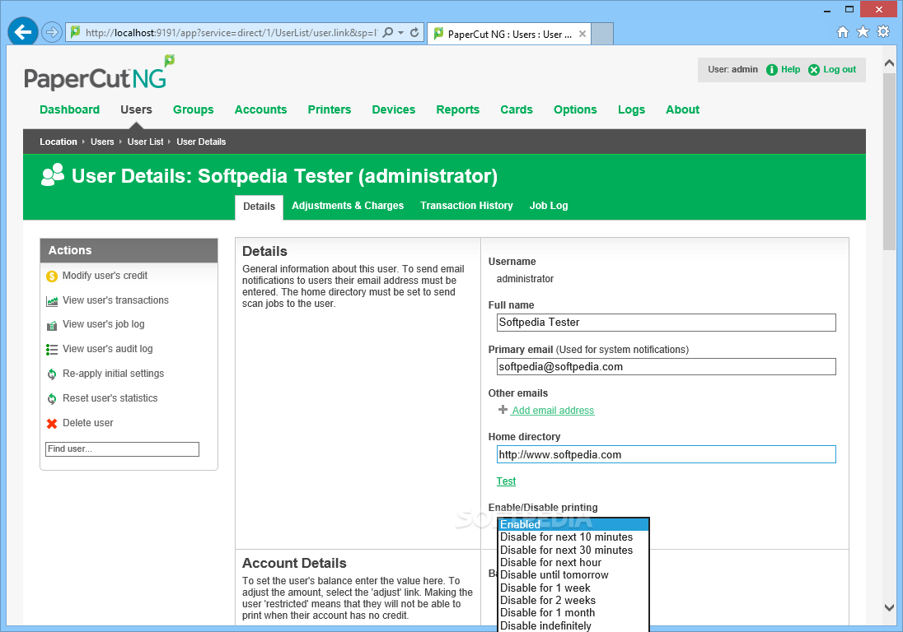
Task: Click the Modify user's credit coin icon
Action: [x=52, y=276]
